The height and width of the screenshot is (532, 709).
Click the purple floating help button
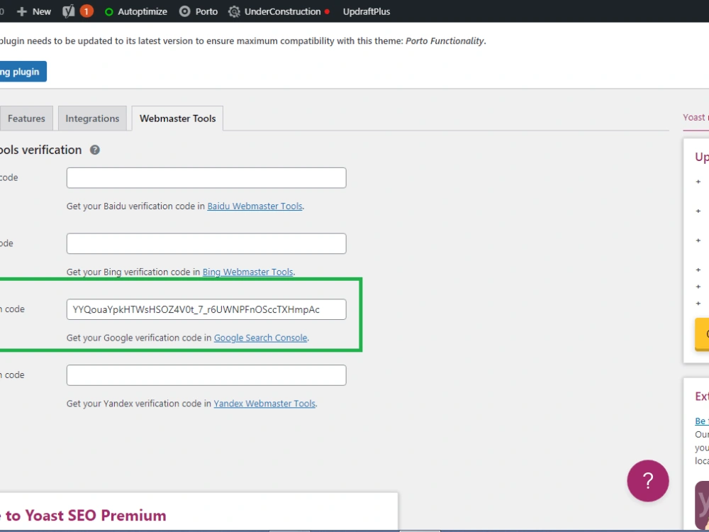click(x=647, y=481)
